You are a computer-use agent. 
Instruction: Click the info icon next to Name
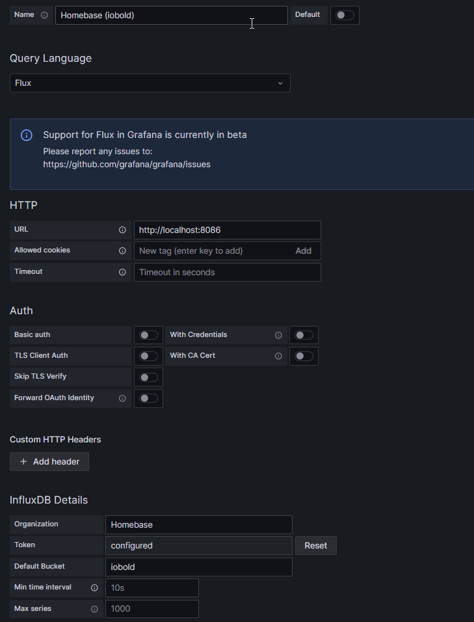44,15
